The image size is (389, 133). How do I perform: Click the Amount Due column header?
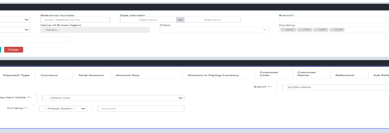point(127,75)
